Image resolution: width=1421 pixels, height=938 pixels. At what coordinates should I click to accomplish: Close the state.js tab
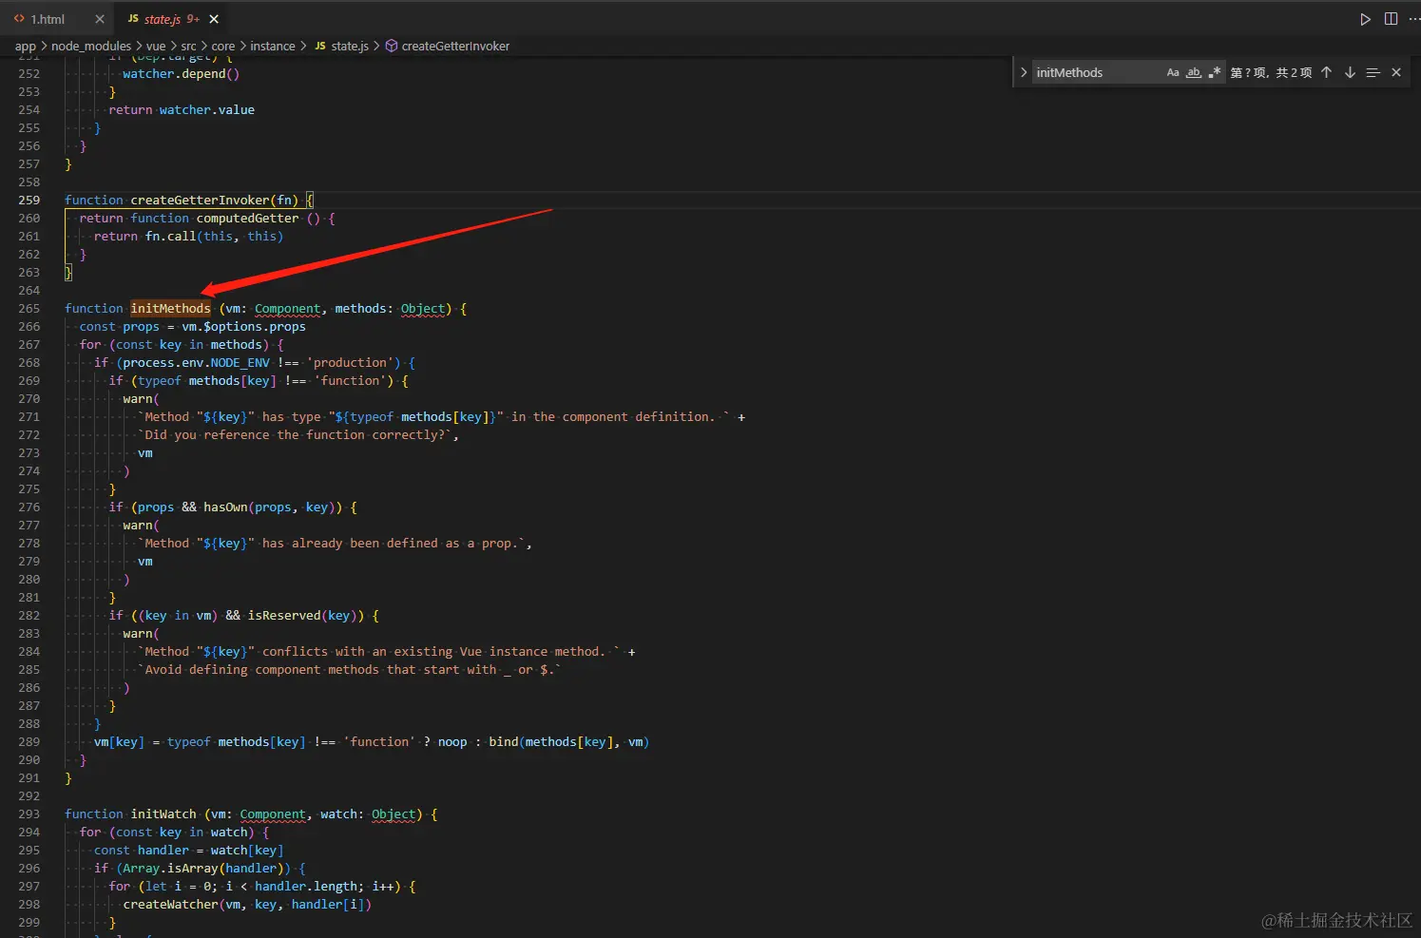(214, 19)
